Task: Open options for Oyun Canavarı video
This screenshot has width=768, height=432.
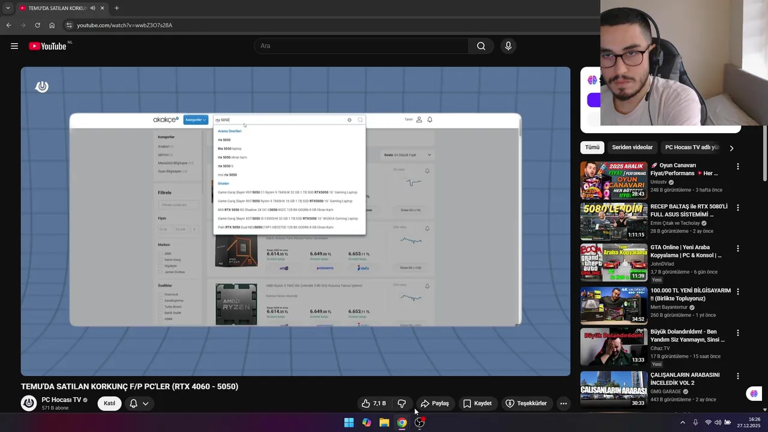Action: pos(738,166)
